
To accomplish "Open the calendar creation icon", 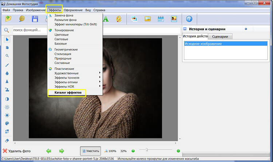I will tap(161, 19).
